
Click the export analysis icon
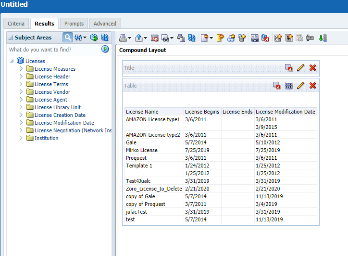pos(139,38)
